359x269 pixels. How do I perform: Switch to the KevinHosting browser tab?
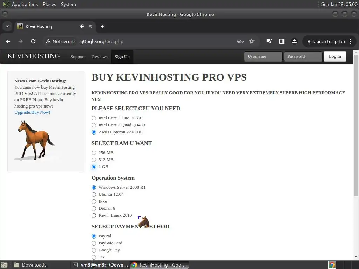[55, 26]
